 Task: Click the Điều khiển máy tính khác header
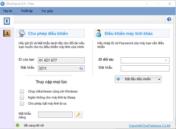pos(132,33)
